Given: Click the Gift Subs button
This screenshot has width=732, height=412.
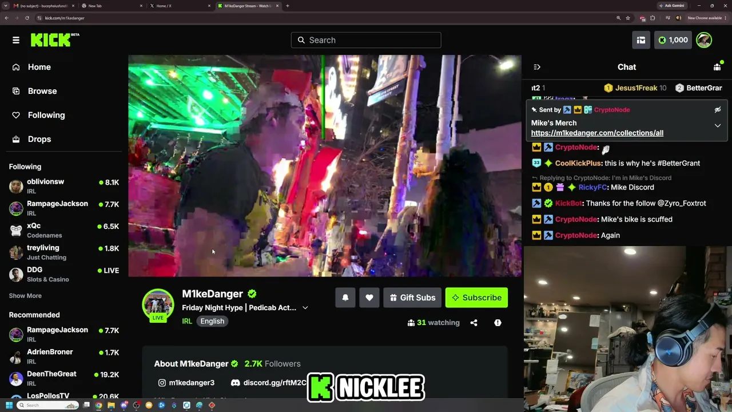Looking at the screenshot, I should (412, 298).
